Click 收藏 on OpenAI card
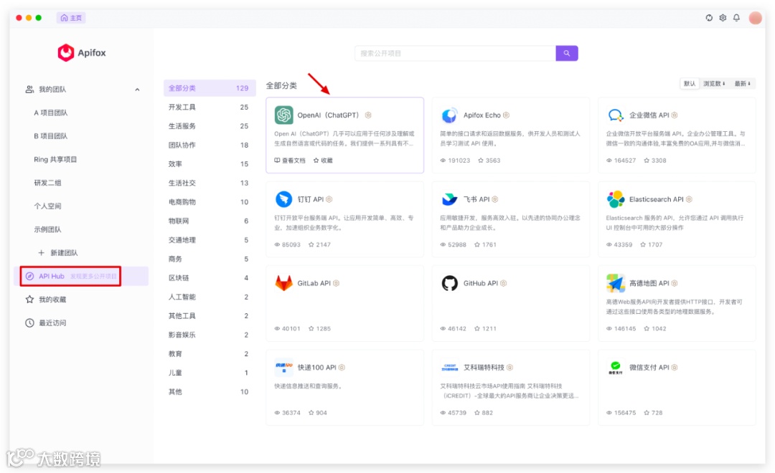Viewport: 775px width, 473px height. (x=323, y=161)
